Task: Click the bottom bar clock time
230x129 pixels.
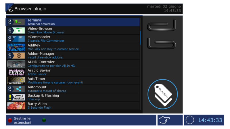Action: point(210,120)
